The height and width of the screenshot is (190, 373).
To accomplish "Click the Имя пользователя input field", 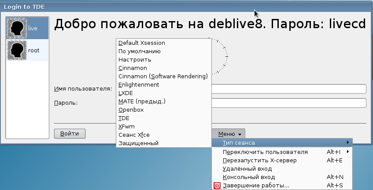I will click(288, 89).
